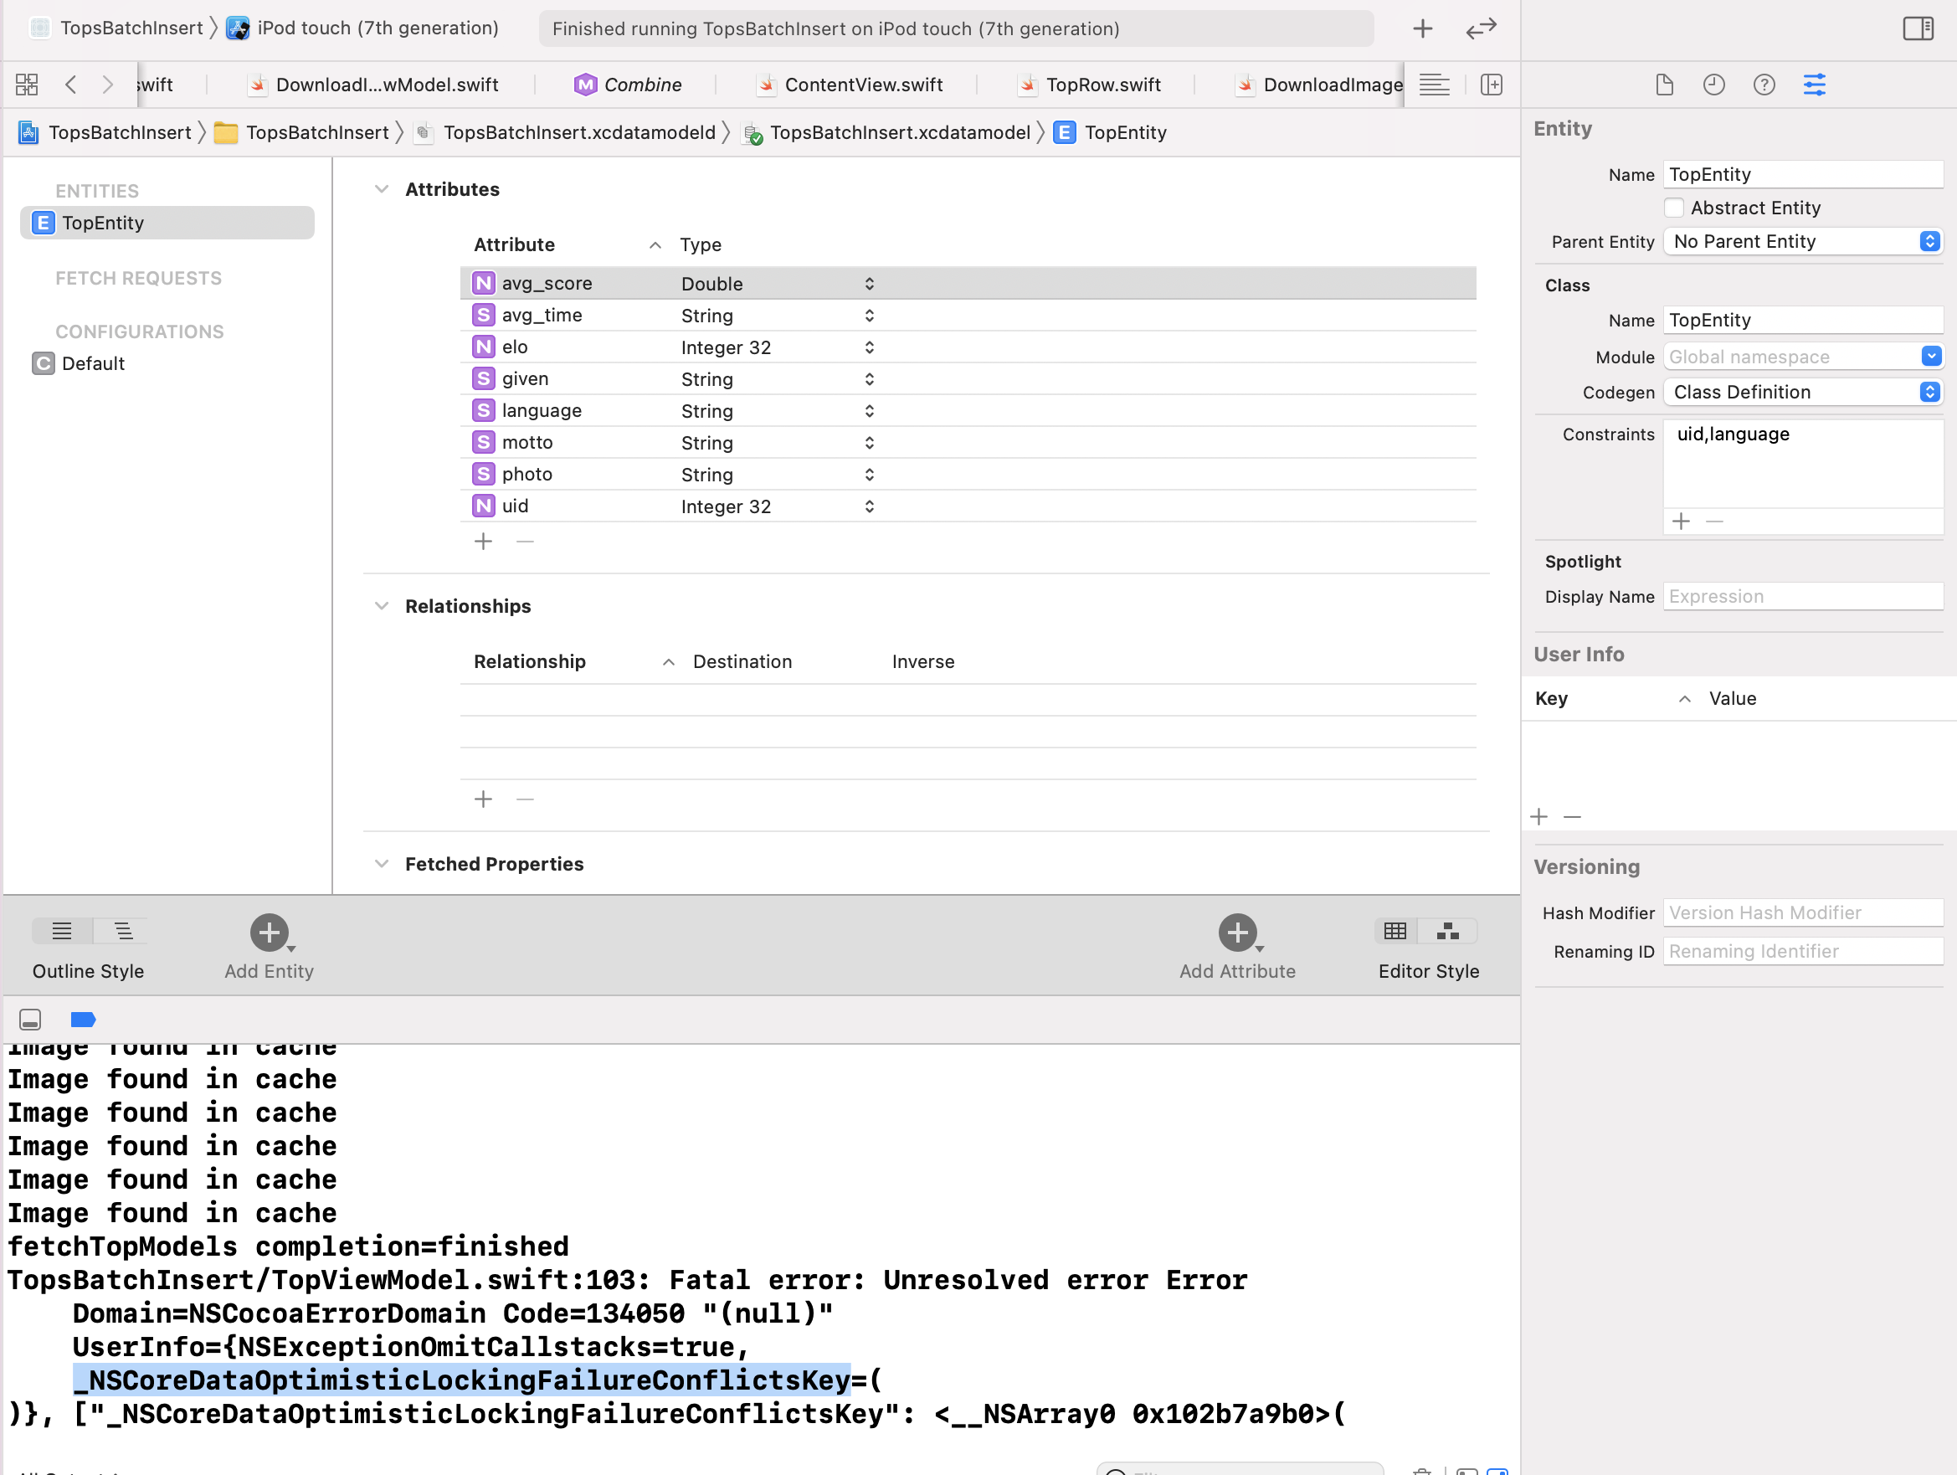Sort by the Relationship column header
Viewport: 1957px width, 1475px height.
click(x=573, y=662)
